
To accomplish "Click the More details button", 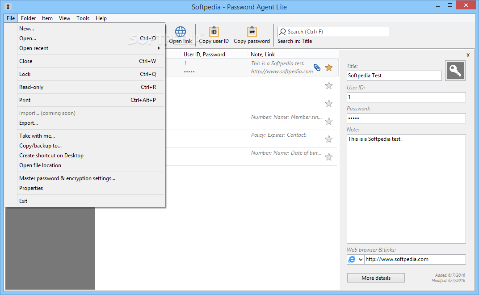I will [376, 278].
